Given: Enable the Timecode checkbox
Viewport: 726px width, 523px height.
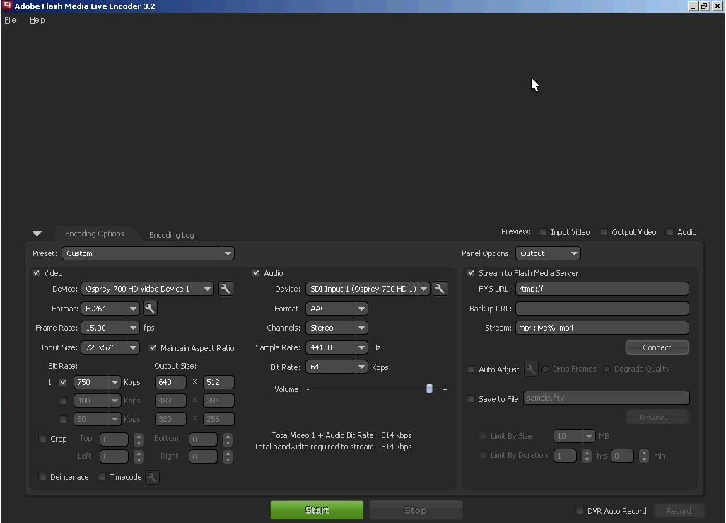Looking at the screenshot, I should coord(102,476).
